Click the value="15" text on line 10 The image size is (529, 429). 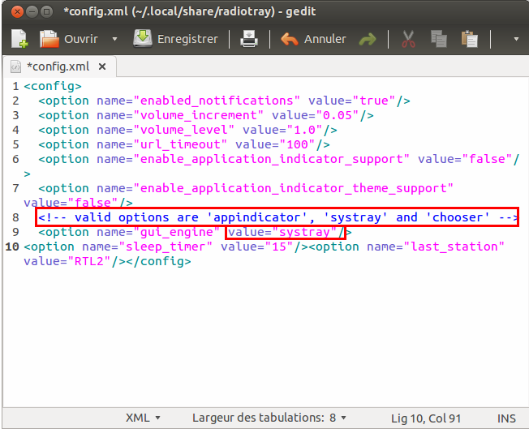(257, 247)
